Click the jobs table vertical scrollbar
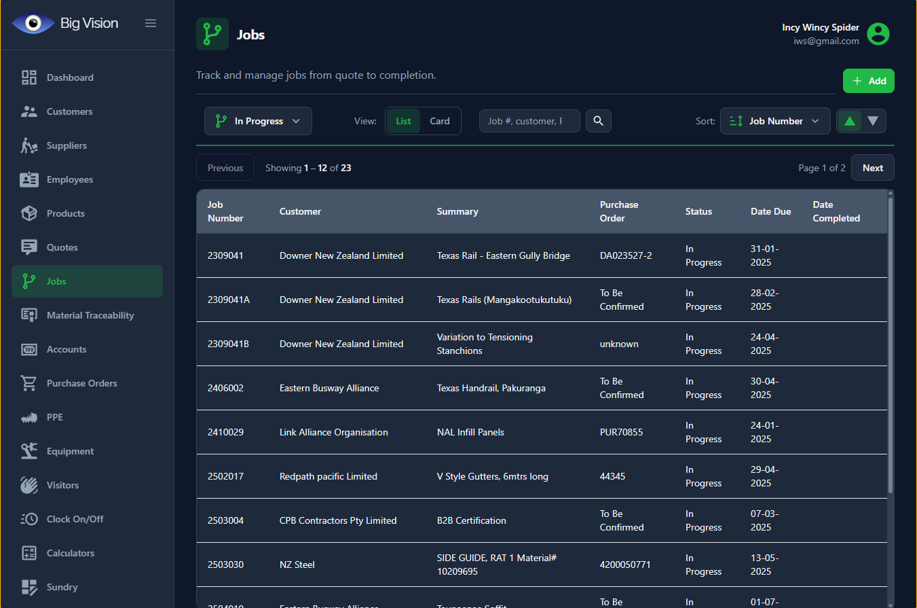 pos(891,340)
